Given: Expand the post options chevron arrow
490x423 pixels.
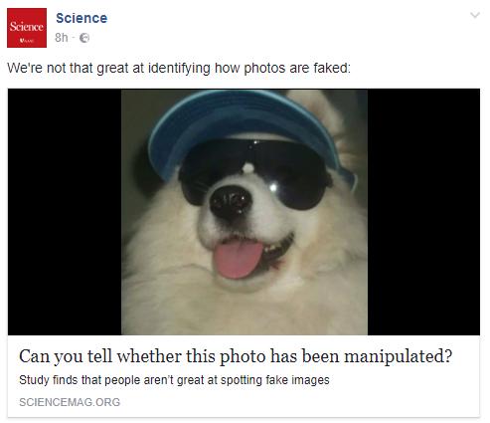Looking at the screenshot, I should tap(475, 15).
